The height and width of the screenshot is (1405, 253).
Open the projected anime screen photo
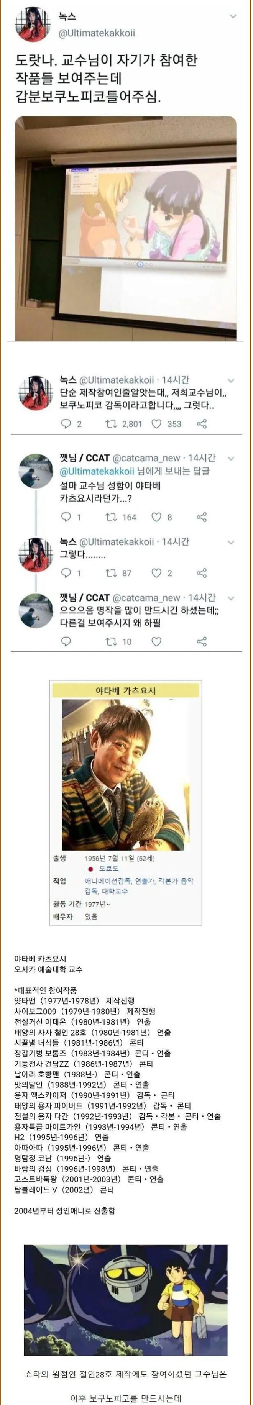click(x=126, y=228)
